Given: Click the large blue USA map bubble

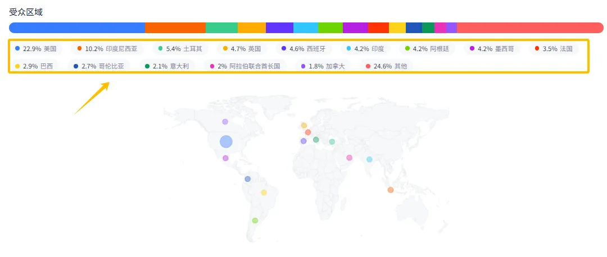Looking at the screenshot, I should click(x=226, y=141).
